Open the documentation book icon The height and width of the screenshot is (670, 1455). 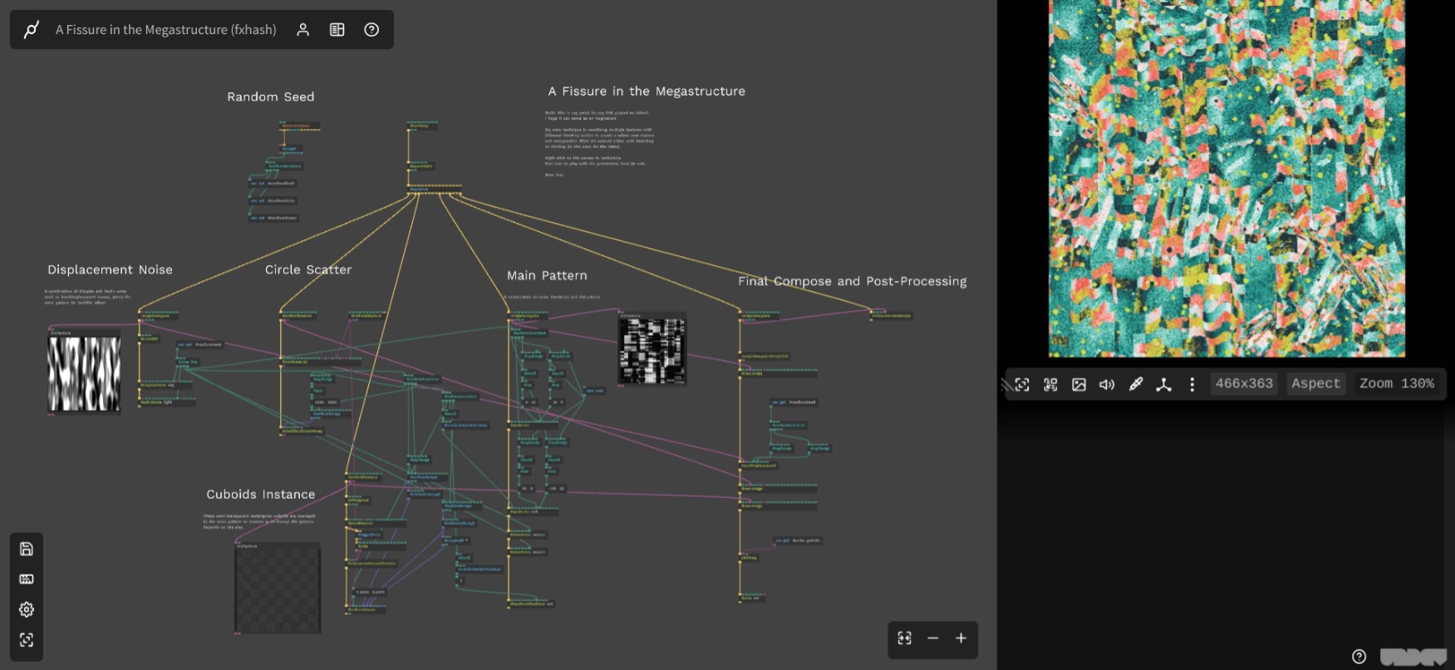tap(337, 30)
